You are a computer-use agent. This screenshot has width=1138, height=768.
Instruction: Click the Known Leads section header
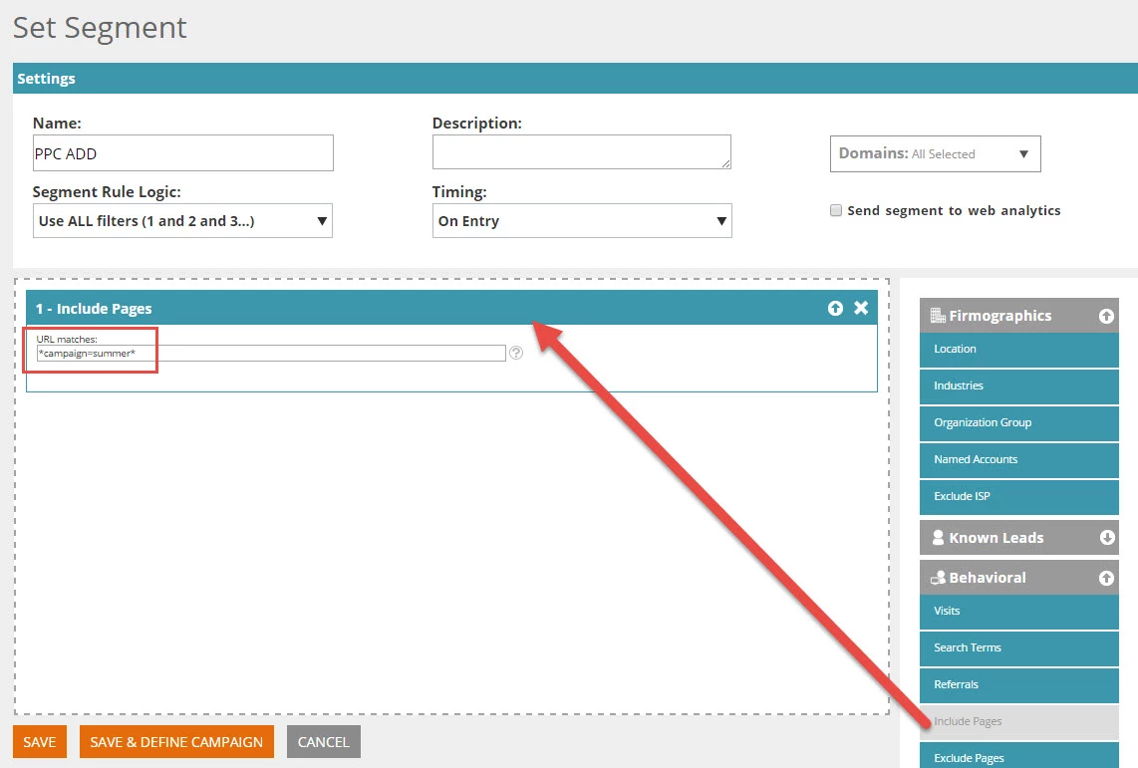pos(1019,537)
